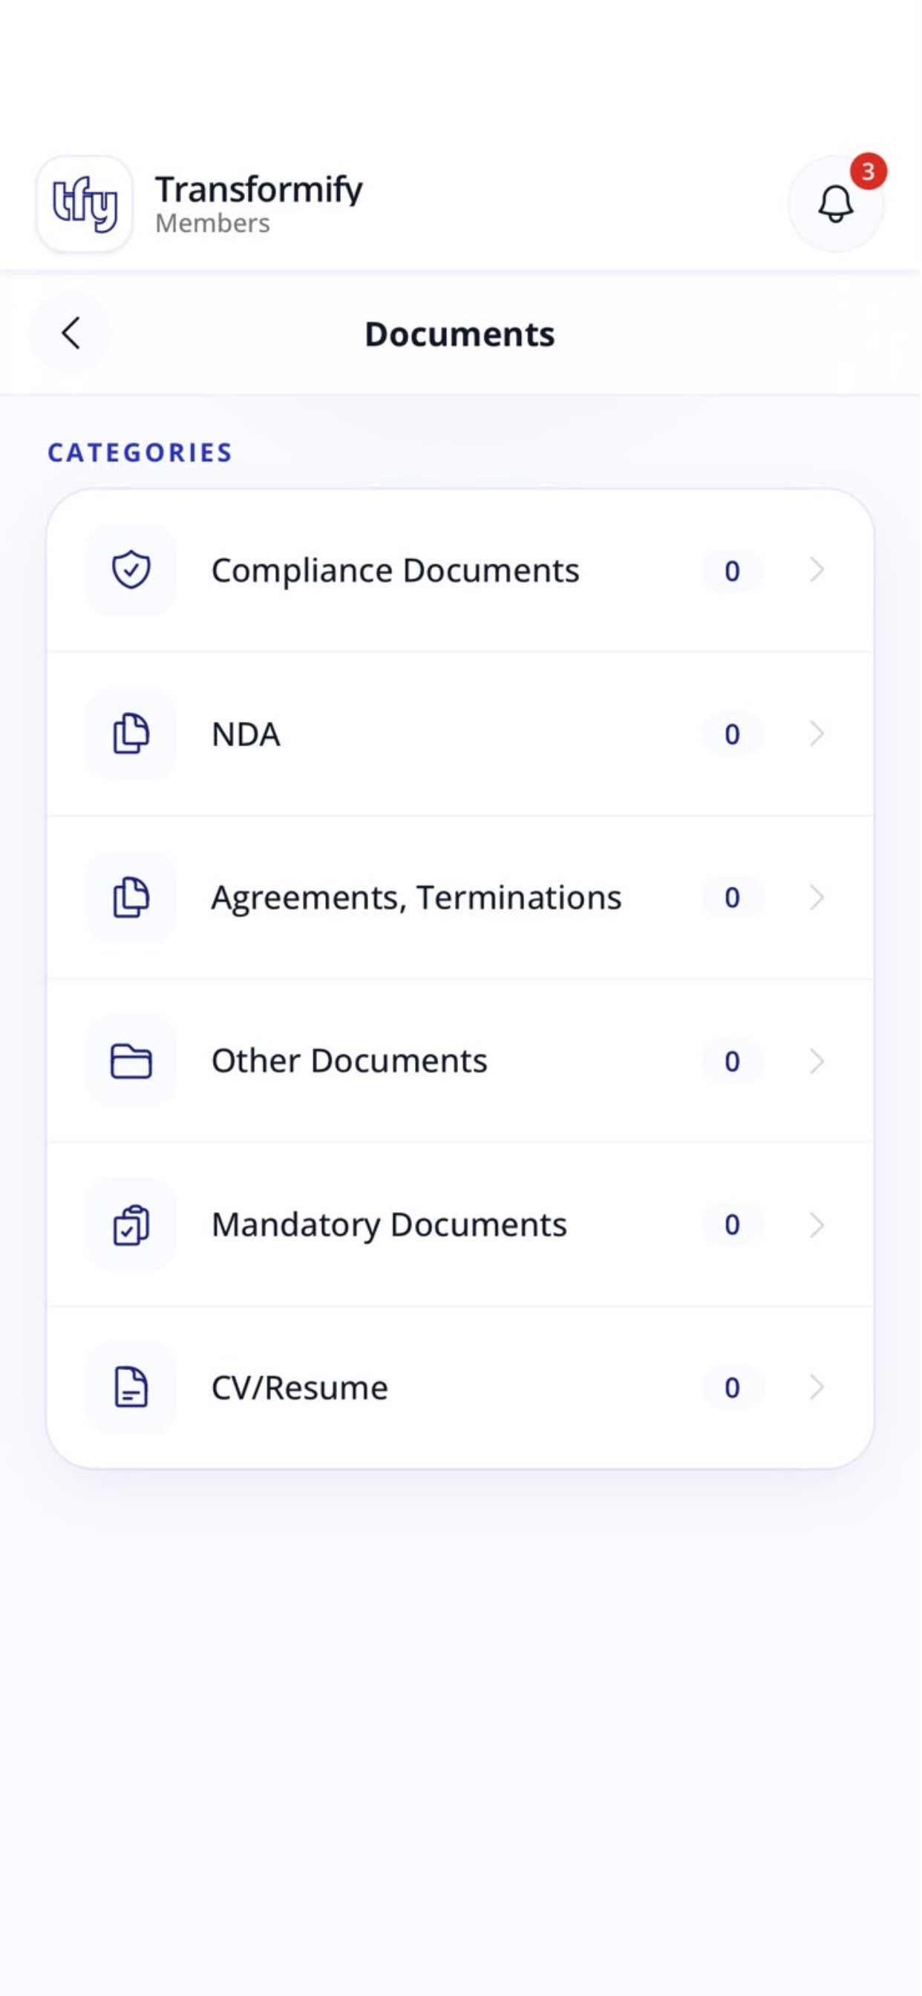Tap the CV/Resume count badge 0

732,1388
